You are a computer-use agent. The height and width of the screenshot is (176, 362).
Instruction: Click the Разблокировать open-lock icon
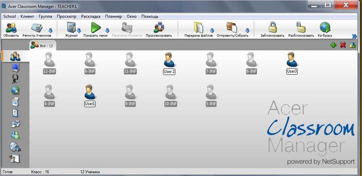[x=301, y=28]
